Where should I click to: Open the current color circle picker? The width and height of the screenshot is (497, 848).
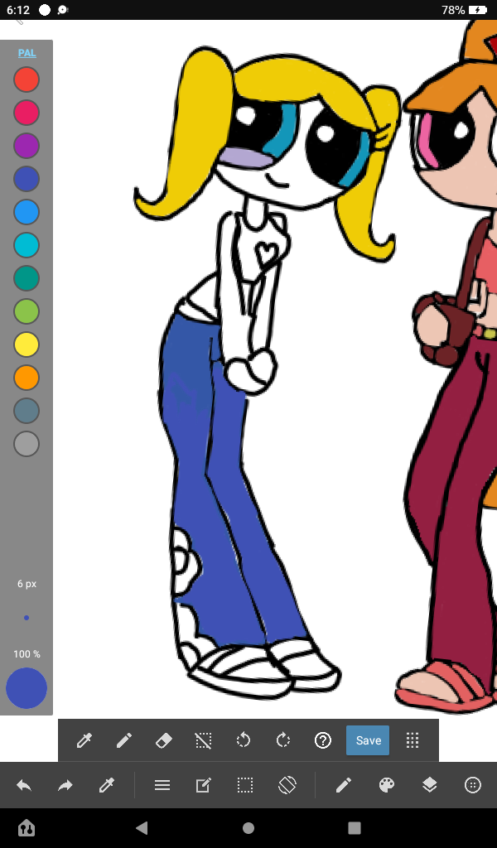tap(27, 688)
